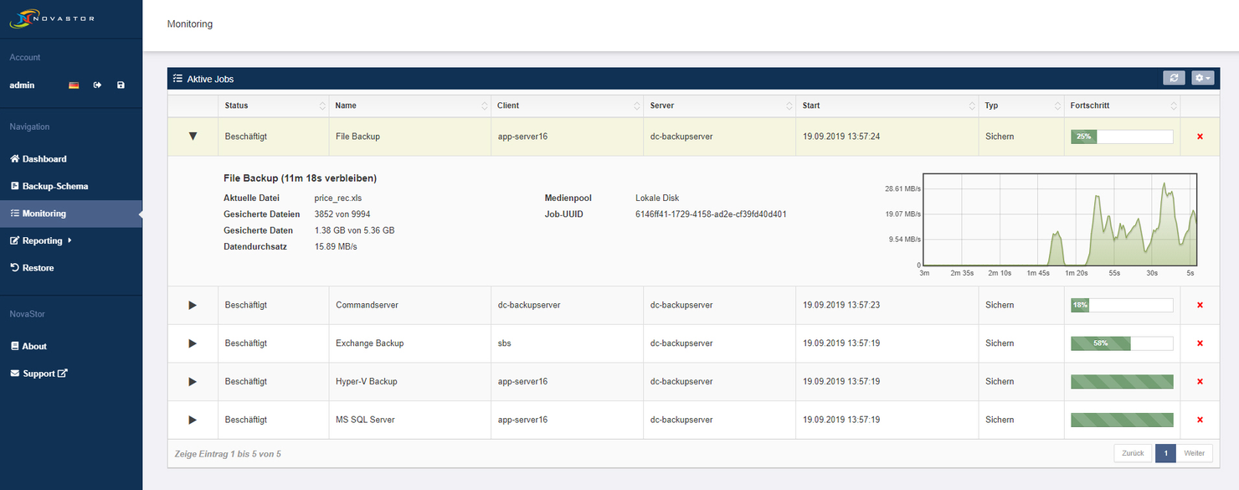Open the gear settings dropdown
This screenshot has height=490, width=1239.
(1202, 77)
